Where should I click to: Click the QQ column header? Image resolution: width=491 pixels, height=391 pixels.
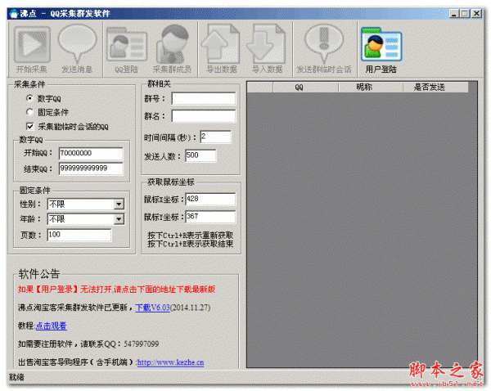(x=305, y=88)
